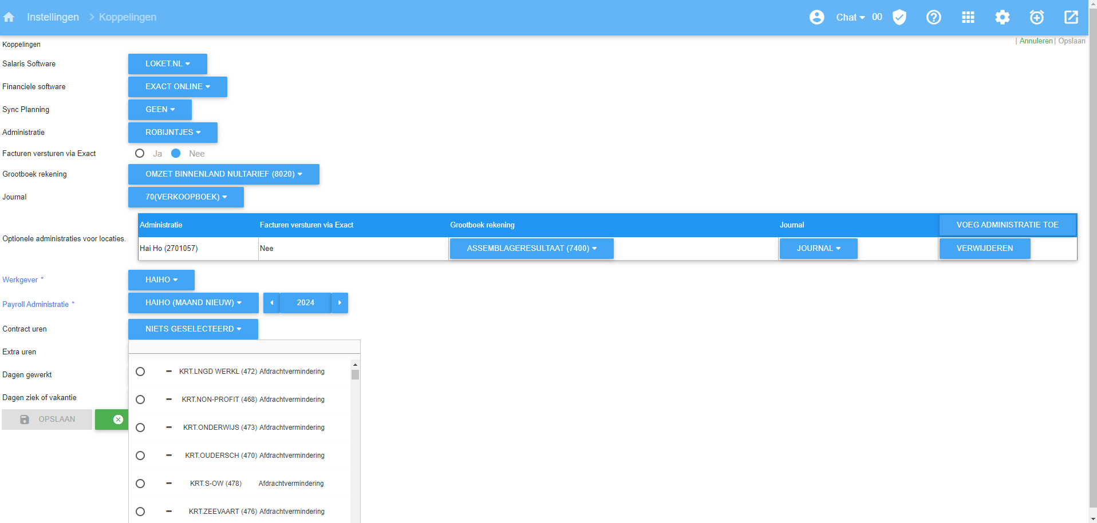Click the dropdown list scrollbar thumb

[x=355, y=375]
